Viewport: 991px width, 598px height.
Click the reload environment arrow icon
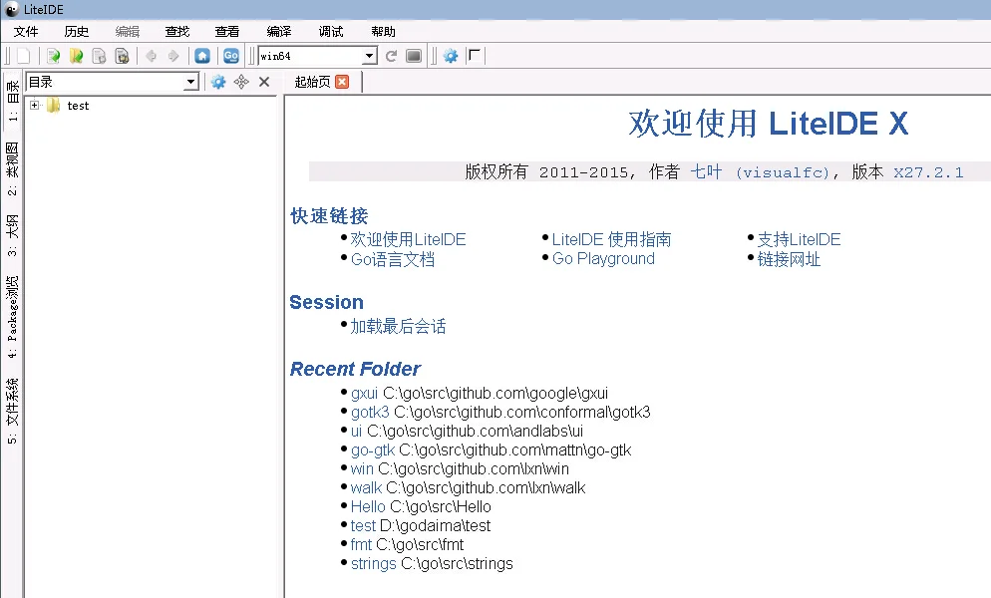point(391,56)
